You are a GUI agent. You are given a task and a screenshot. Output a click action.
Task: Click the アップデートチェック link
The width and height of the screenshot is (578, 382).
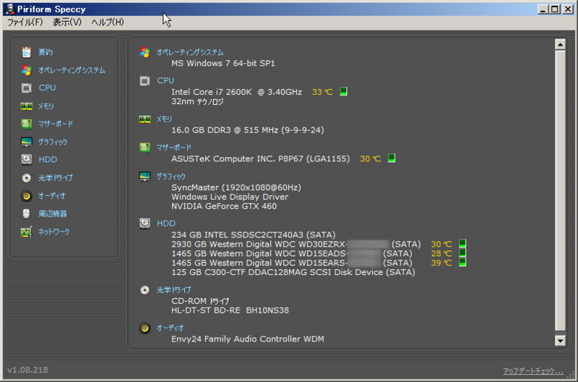(533, 371)
